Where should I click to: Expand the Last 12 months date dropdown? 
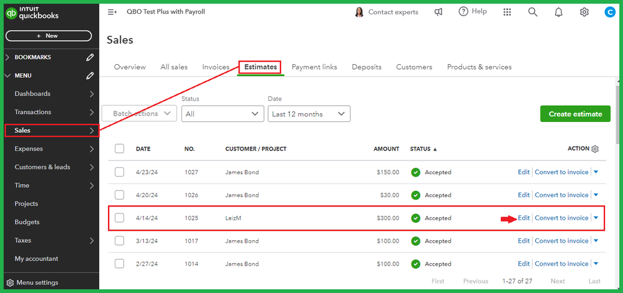click(x=309, y=114)
